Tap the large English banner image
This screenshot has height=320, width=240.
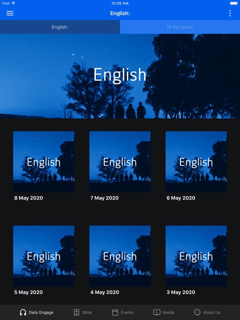point(120,76)
